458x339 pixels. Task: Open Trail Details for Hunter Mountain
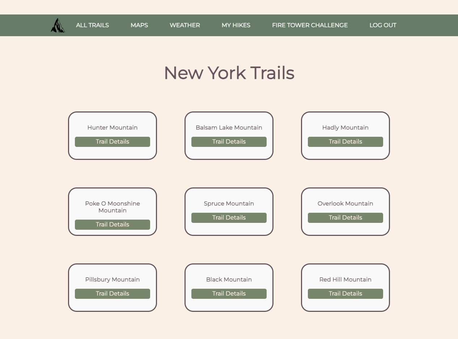pyautogui.click(x=113, y=142)
